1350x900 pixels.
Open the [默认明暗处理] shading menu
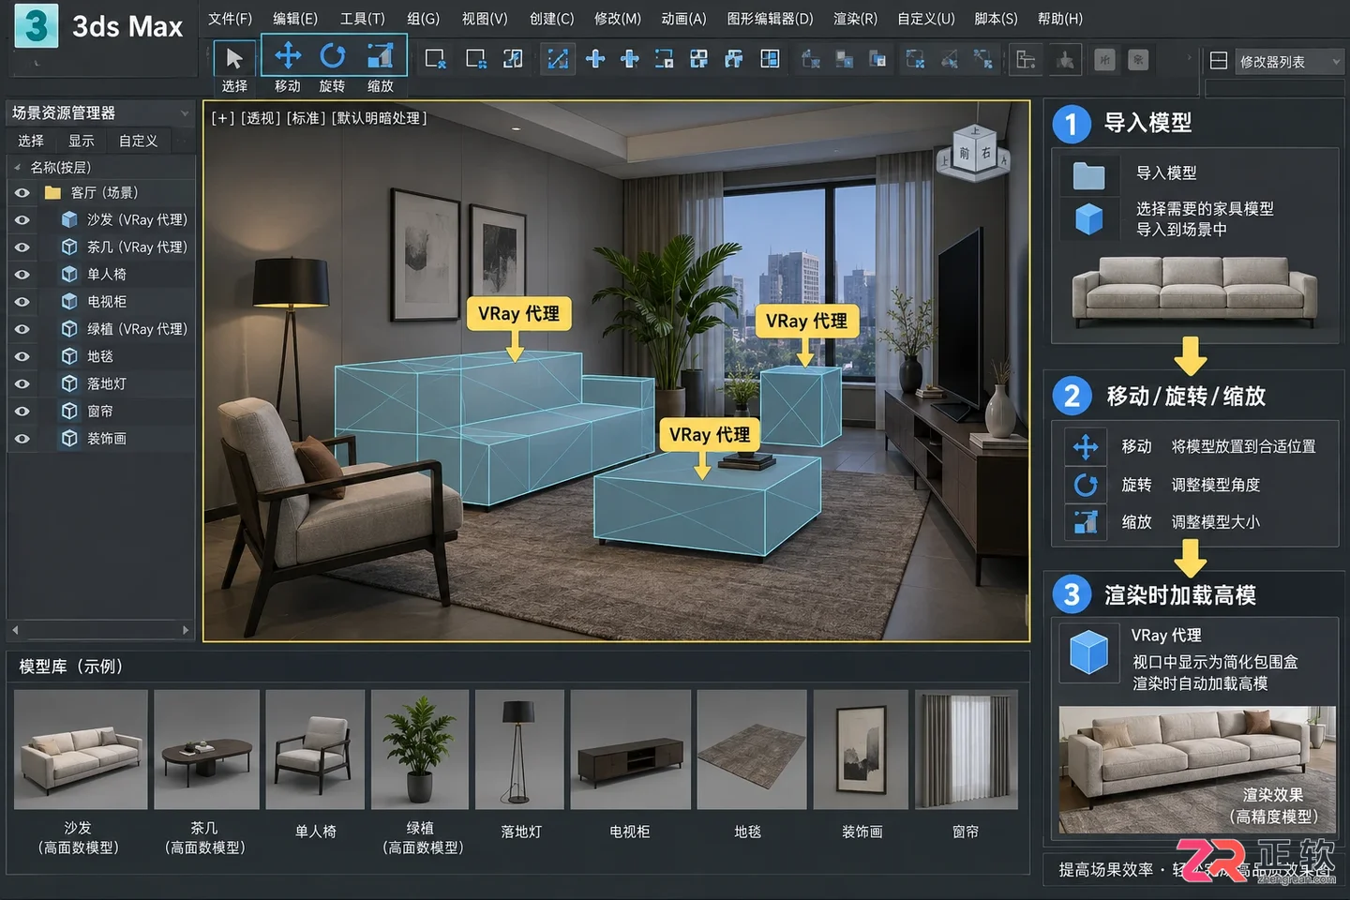click(x=380, y=118)
